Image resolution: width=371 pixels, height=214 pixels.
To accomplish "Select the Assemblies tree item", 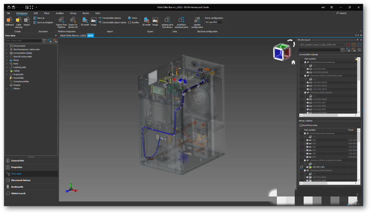I will pos(18,78).
